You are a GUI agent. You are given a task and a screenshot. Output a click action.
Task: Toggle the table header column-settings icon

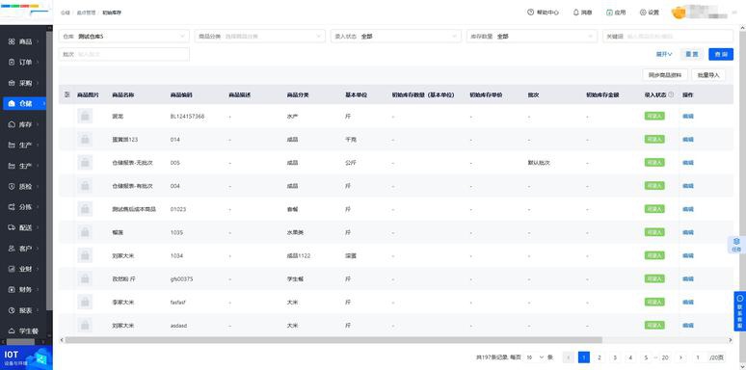tap(67, 94)
